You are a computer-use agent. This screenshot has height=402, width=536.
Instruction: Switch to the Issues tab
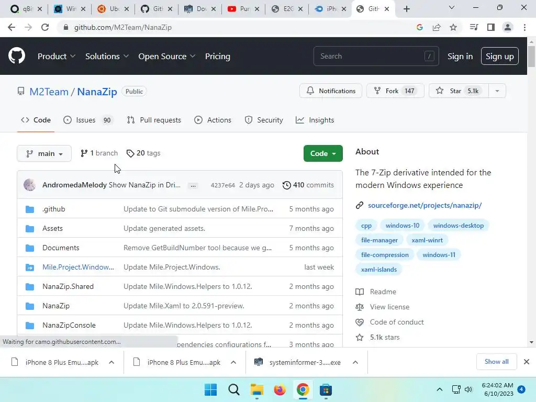point(88,120)
